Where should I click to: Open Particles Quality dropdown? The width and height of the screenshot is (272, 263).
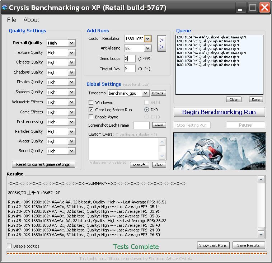click(71, 132)
